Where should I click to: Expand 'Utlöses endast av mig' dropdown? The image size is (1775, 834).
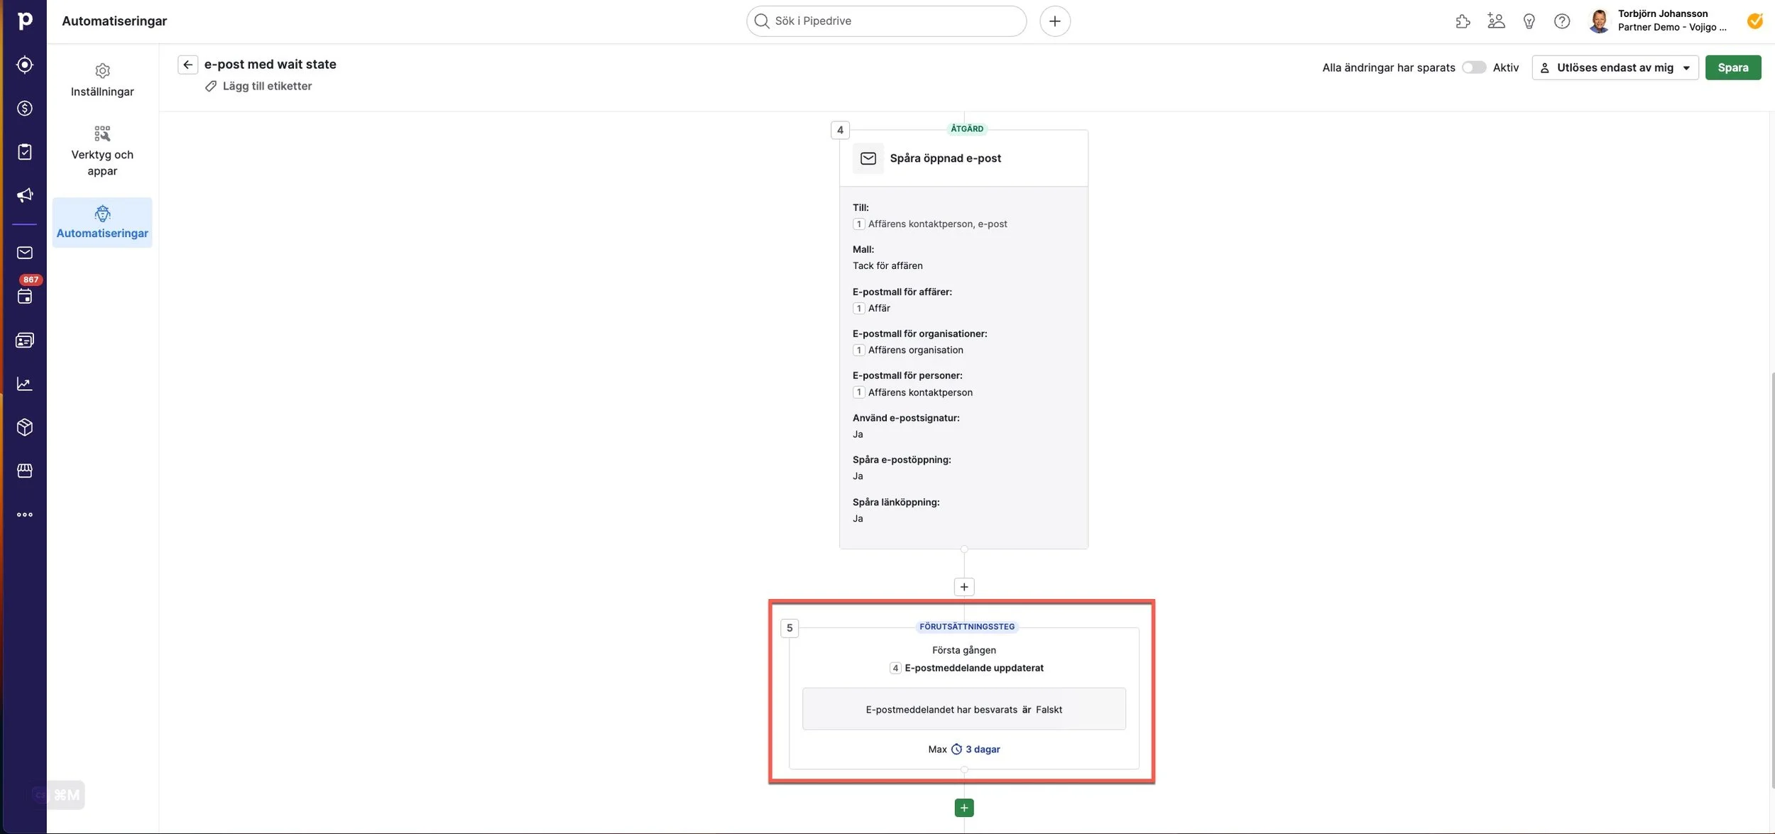pyautogui.click(x=1615, y=67)
